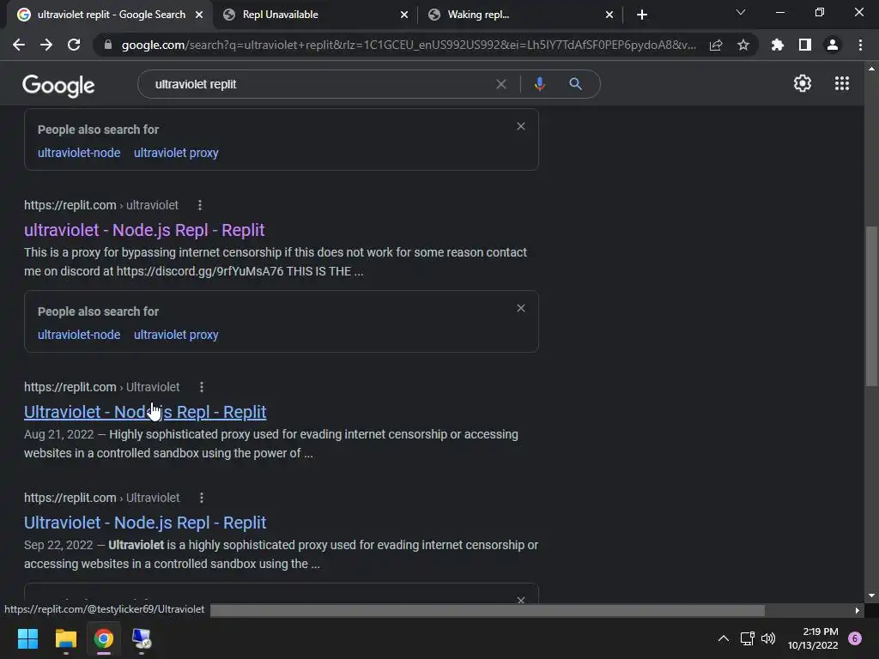Open ultraviolet proxy in second suggestion box
The height and width of the screenshot is (659, 879).
pos(176,335)
